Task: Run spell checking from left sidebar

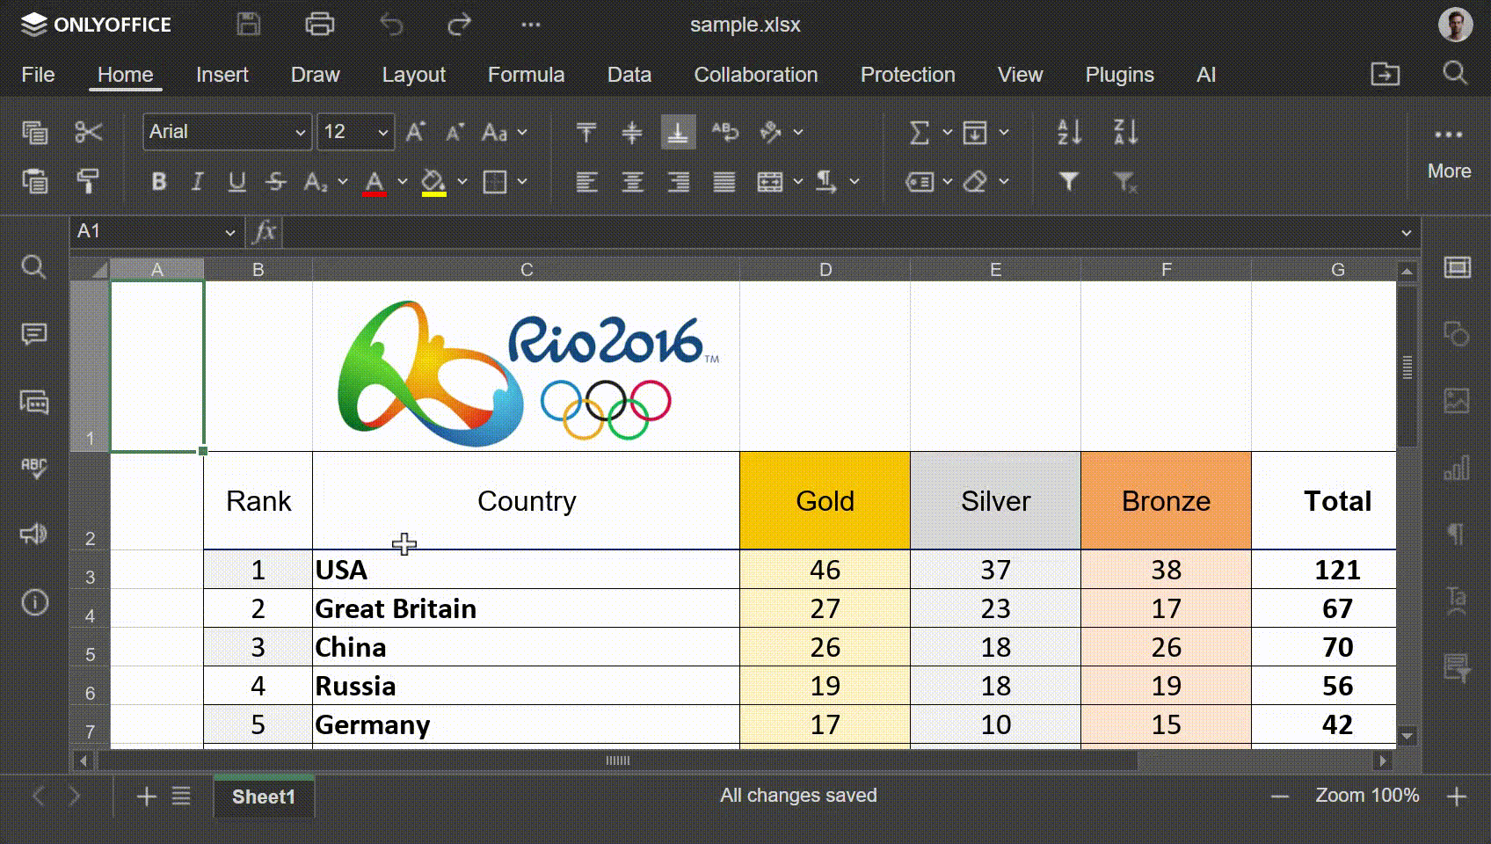Action: point(33,468)
